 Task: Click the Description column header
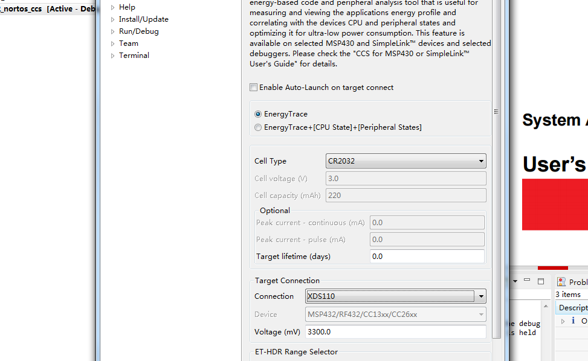572,307
